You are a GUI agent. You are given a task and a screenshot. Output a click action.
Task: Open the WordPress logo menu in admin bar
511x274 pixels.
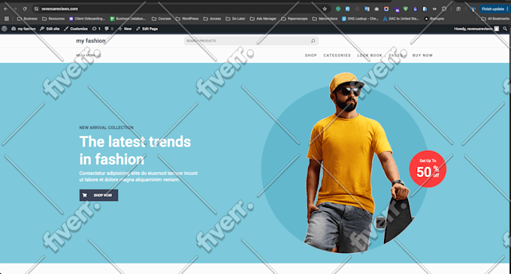click(x=5, y=29)
